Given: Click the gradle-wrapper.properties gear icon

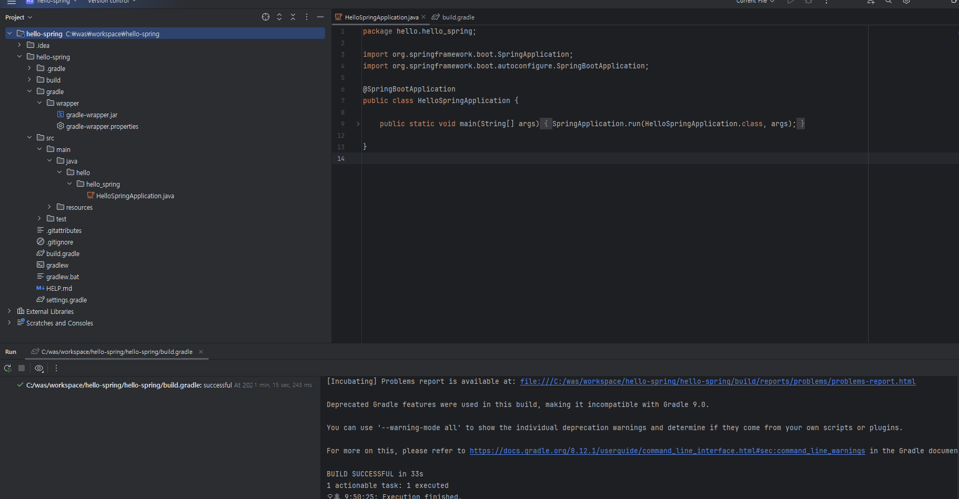Looking at the screenshot, I should [x=60, y=126].
